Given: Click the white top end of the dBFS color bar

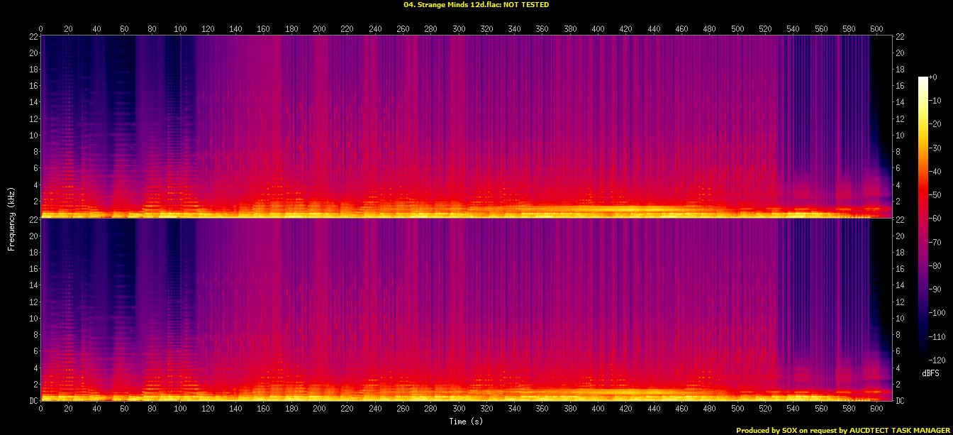Looking at the screenshot, I should click(x=923, y=79).
